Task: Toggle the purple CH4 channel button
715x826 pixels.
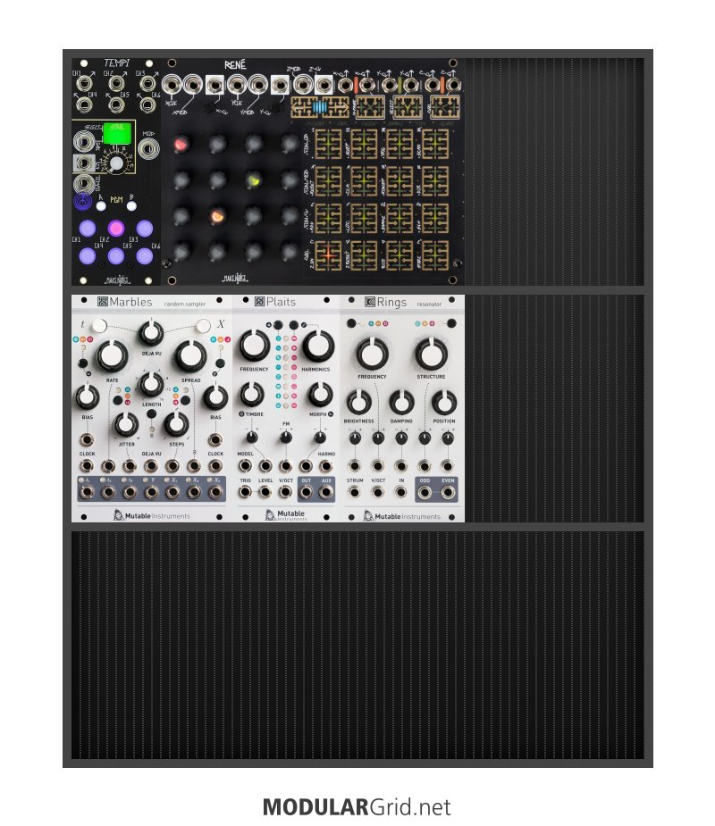Action: [x=88, y=256]
